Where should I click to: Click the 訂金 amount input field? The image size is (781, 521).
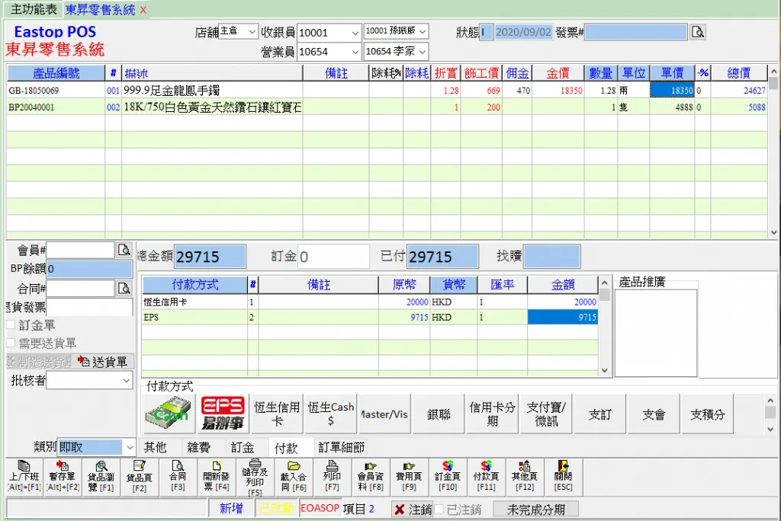[x=333, y=257]
